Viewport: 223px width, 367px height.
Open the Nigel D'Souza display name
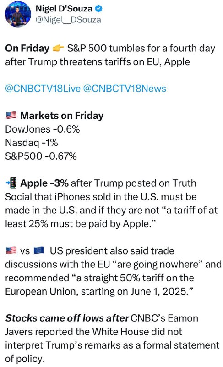coord(64,9)
